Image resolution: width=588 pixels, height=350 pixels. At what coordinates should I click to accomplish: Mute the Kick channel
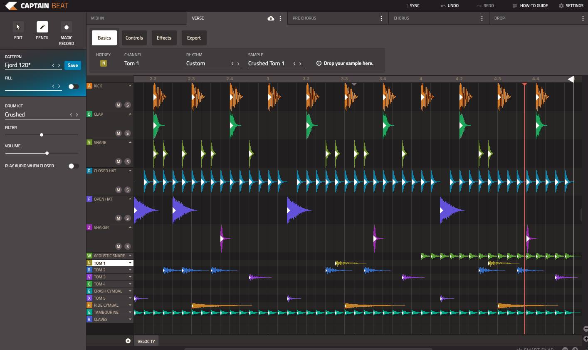(119, 105)
